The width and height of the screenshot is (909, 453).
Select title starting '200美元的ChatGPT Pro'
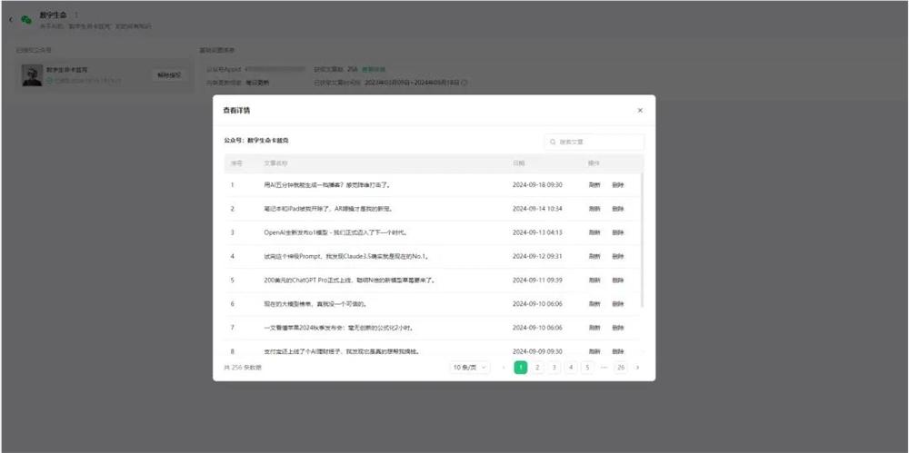[350, 280]
